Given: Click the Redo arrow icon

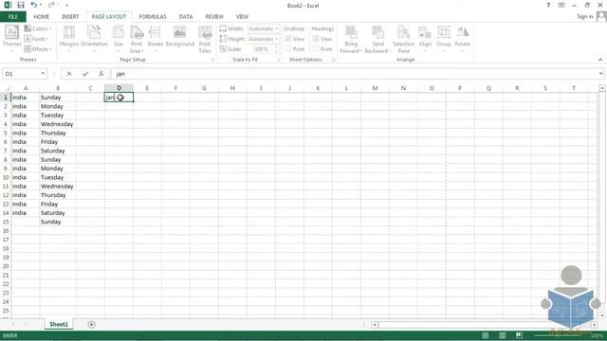Looking at the screenshot, I should [x=51, y=5].
